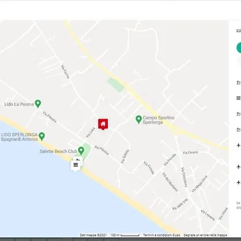This screenshot has height=241, width=241.
Task: Click the Dati mappa ©2021 attribution
Action: pos(93,235)
